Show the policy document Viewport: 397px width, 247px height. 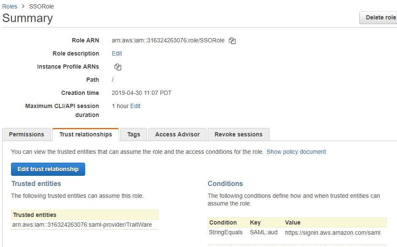(296, 152)
